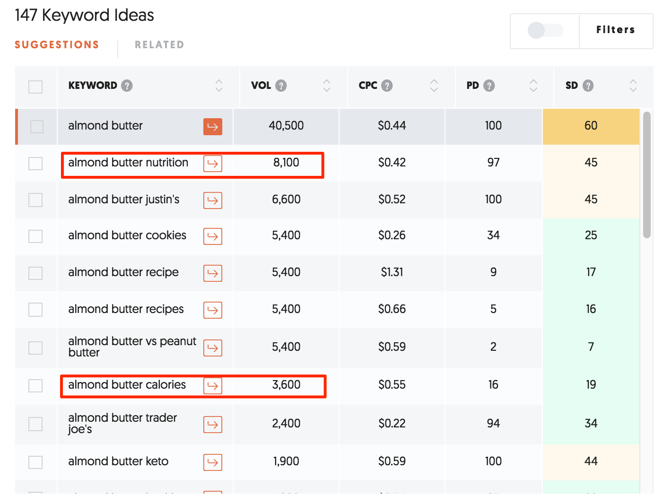Image resolution: width=663 pixels, height=504 pixels.
Task: Open search results for almond butter keyword
Action: pos(212,126)
